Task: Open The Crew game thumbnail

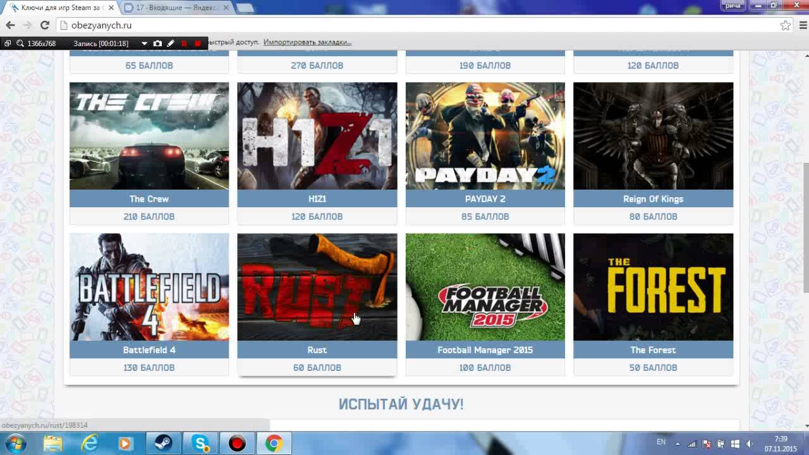Action: 149,136
